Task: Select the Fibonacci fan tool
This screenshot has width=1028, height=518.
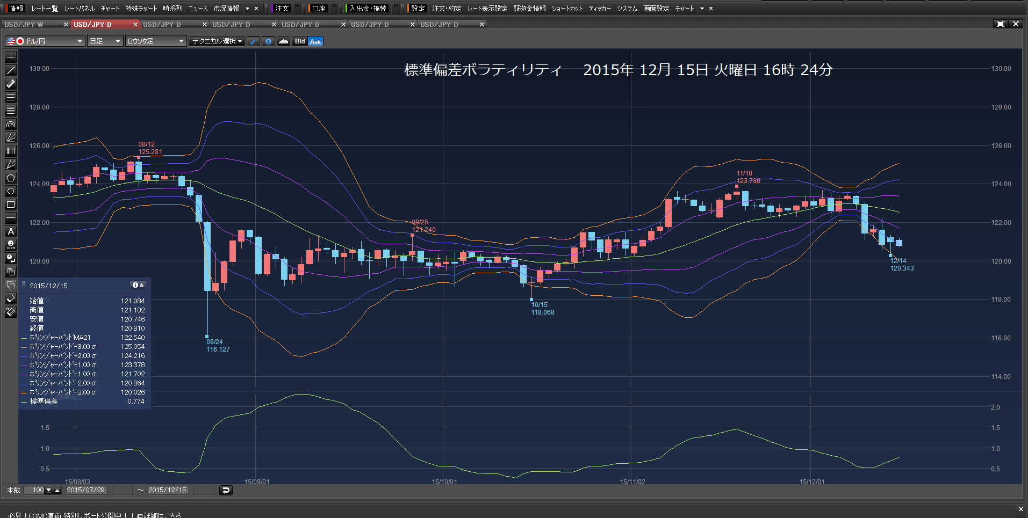Action: 11,137
